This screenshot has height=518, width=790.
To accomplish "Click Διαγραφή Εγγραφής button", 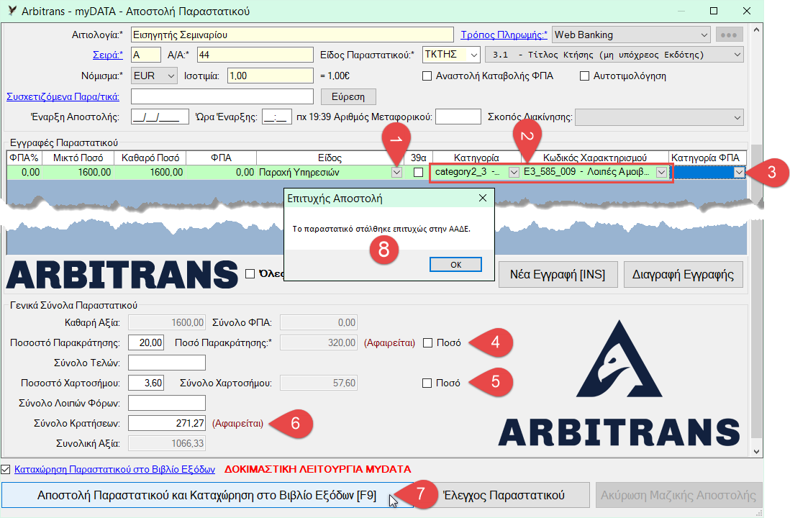I will pos(684,275).
